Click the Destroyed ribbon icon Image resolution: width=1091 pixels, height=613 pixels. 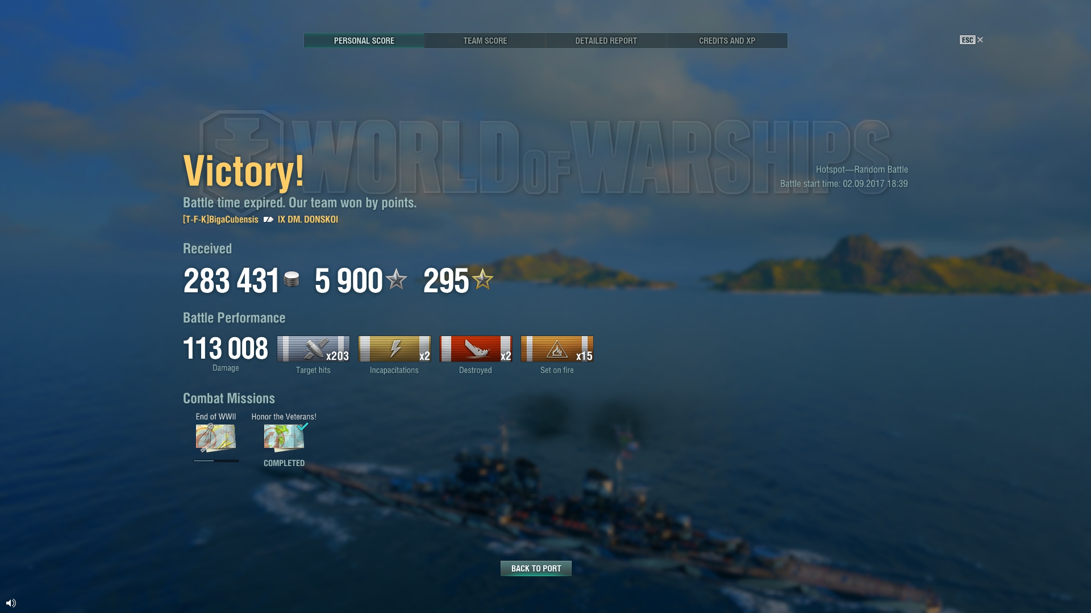(476, 349)
